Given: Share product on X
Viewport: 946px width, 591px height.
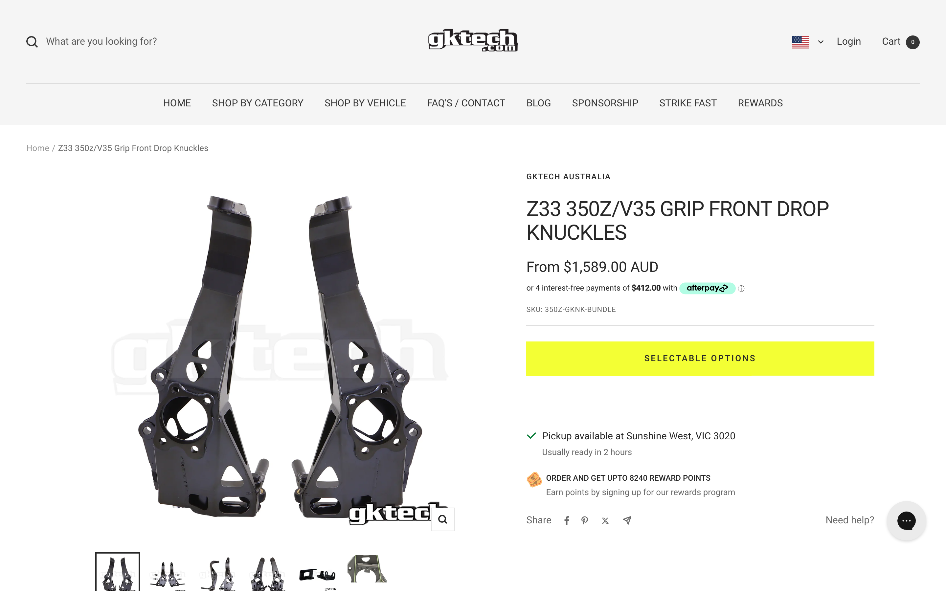Looking at the screenshot, I should [x=605, y=521].
